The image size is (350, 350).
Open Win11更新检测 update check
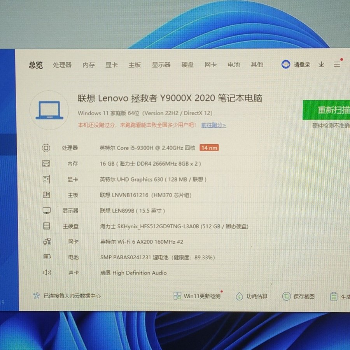202,296
